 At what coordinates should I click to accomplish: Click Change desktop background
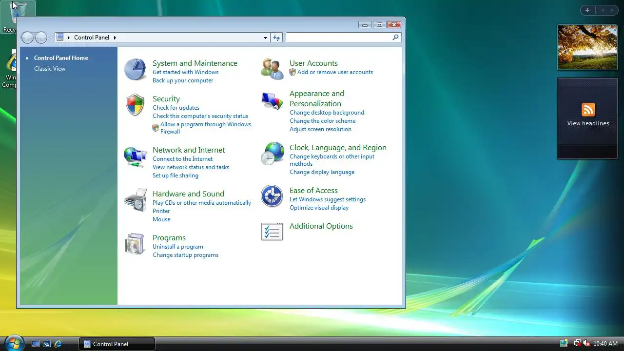click(327, 113)
